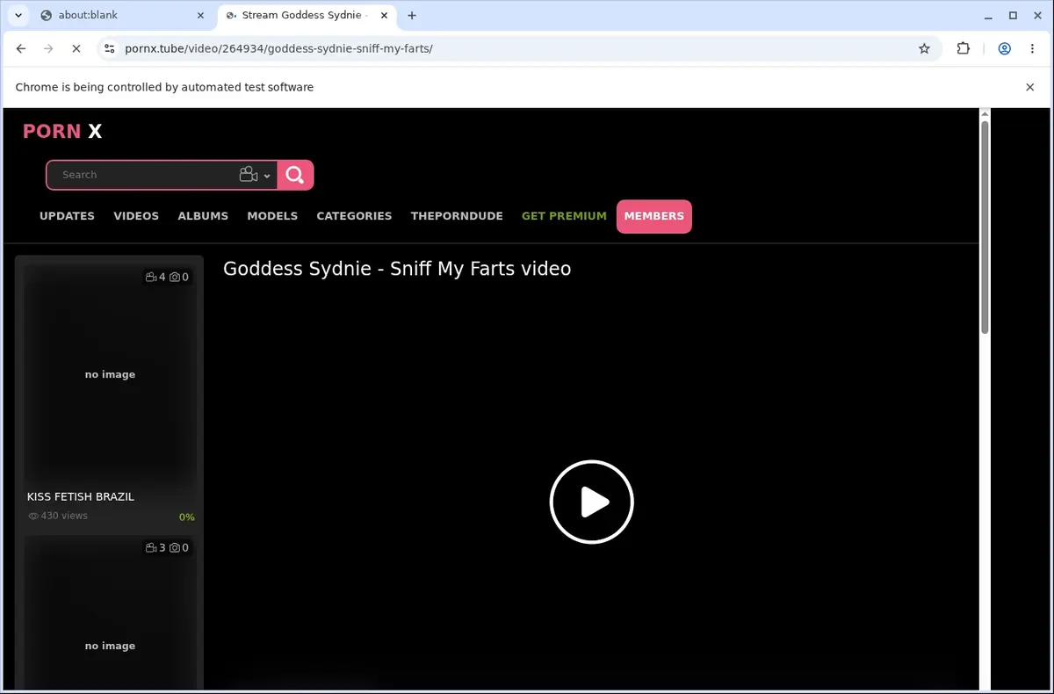Stop page loading with X button
Screen dimensions: 1054x694
pos(76,49)
